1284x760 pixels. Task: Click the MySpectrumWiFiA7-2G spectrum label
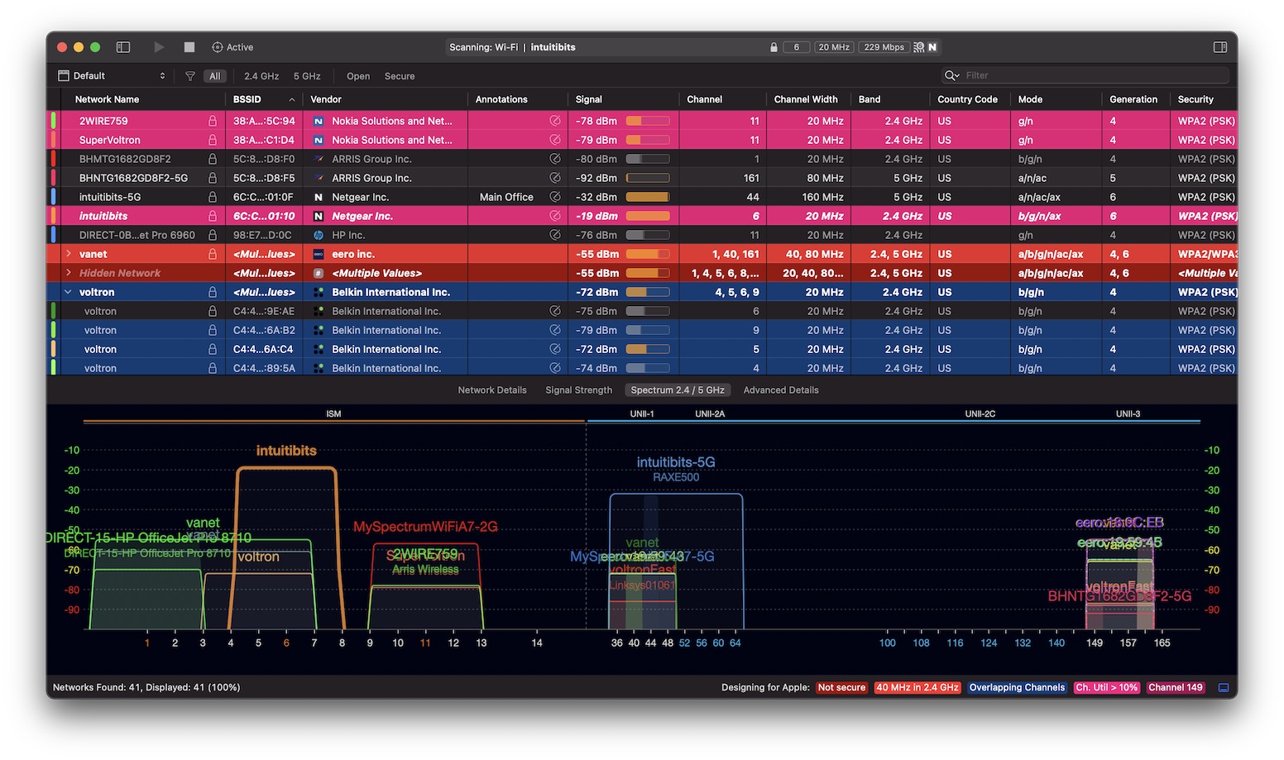click(x=425, y=527)
